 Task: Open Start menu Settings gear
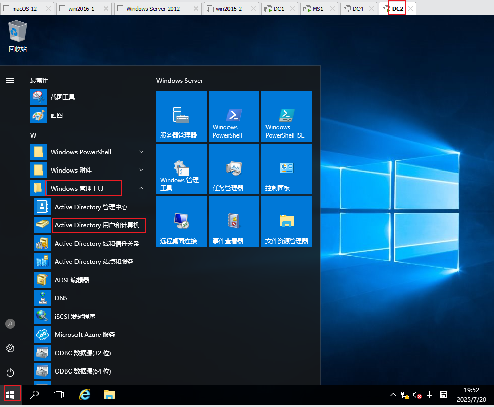coord(10,348)
